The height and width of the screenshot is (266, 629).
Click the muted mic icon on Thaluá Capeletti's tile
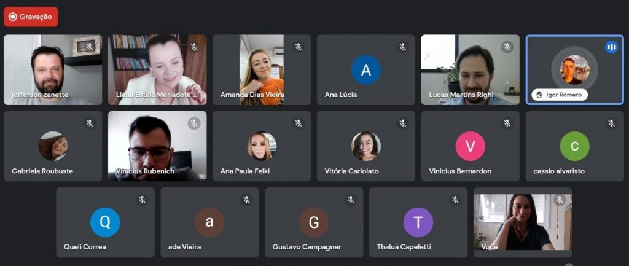[455, 200]
